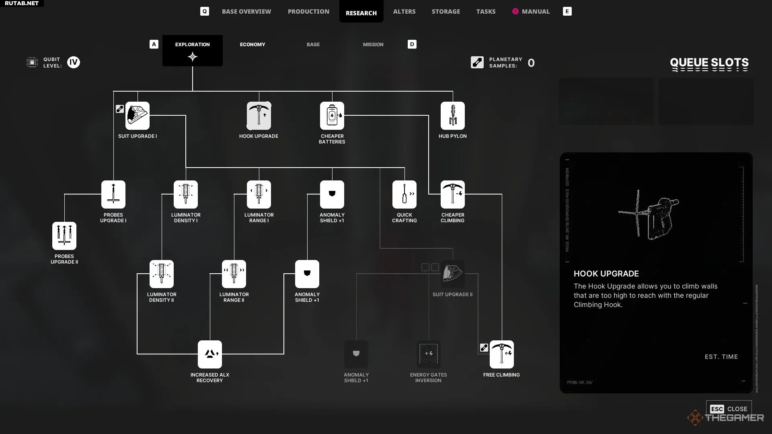Screen dimensions: 772x434
Task: Select Luminator Range I icon
Action: (x=259, y=194)
